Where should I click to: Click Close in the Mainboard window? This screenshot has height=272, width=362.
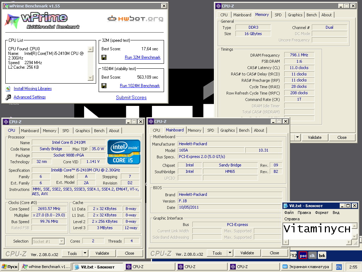274,253
